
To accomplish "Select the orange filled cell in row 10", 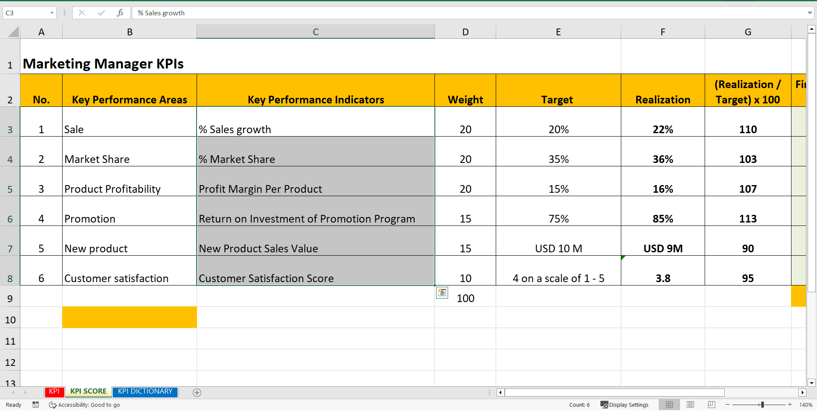I will click(129, 317).
